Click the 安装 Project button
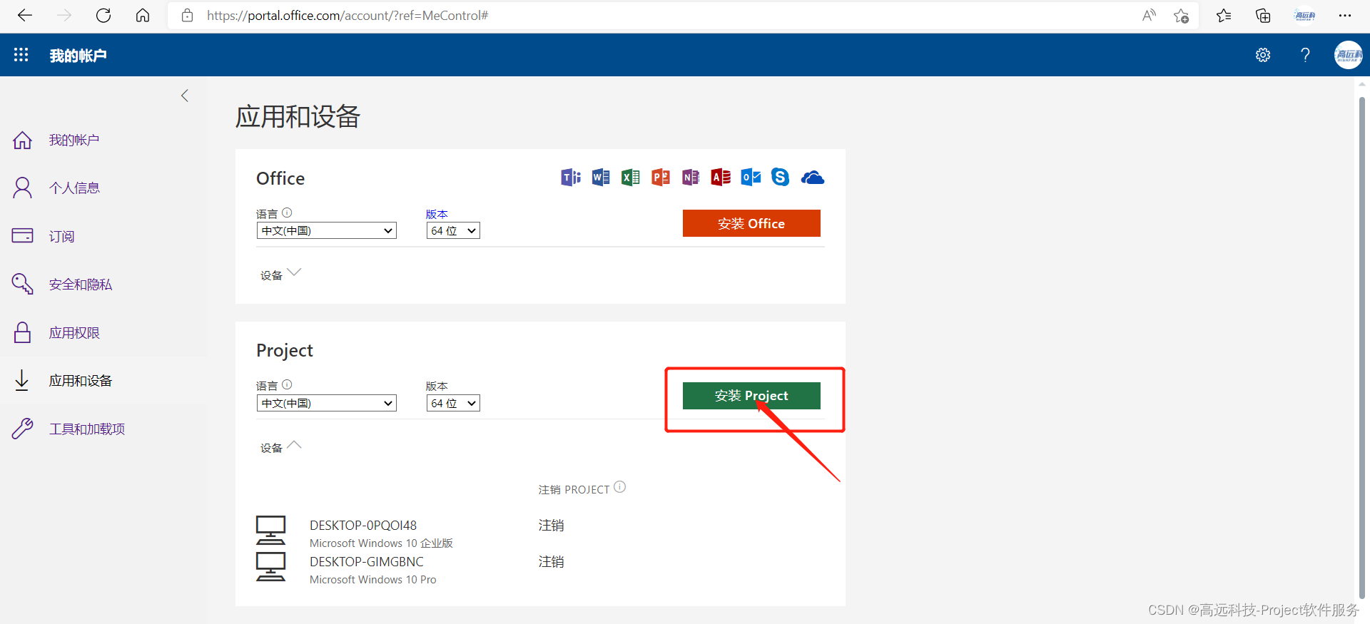The width and height of the screenshot is (1370, 624). pyautogui.click(x=751, y=396)
